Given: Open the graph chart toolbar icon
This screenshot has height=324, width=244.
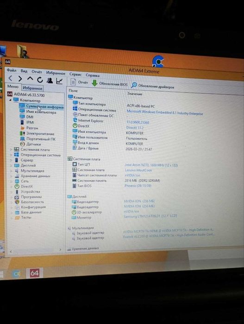Looking at the screenshot, I should coord(59,81).
